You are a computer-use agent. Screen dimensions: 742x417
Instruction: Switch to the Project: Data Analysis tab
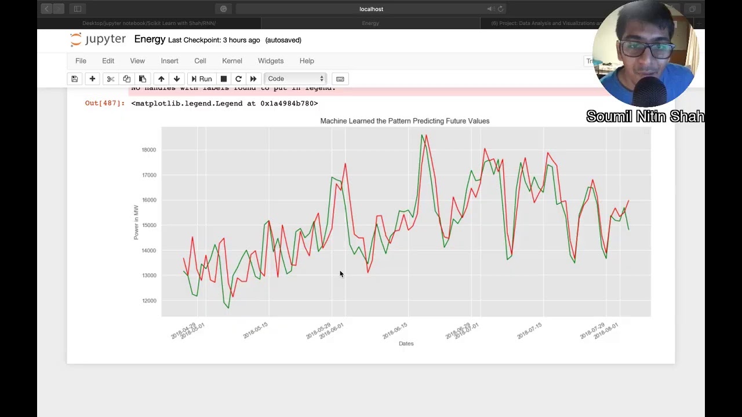(545, 23)
